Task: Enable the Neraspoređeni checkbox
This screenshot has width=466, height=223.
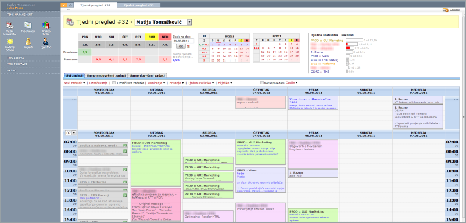Action: click(x=262, y=82)
